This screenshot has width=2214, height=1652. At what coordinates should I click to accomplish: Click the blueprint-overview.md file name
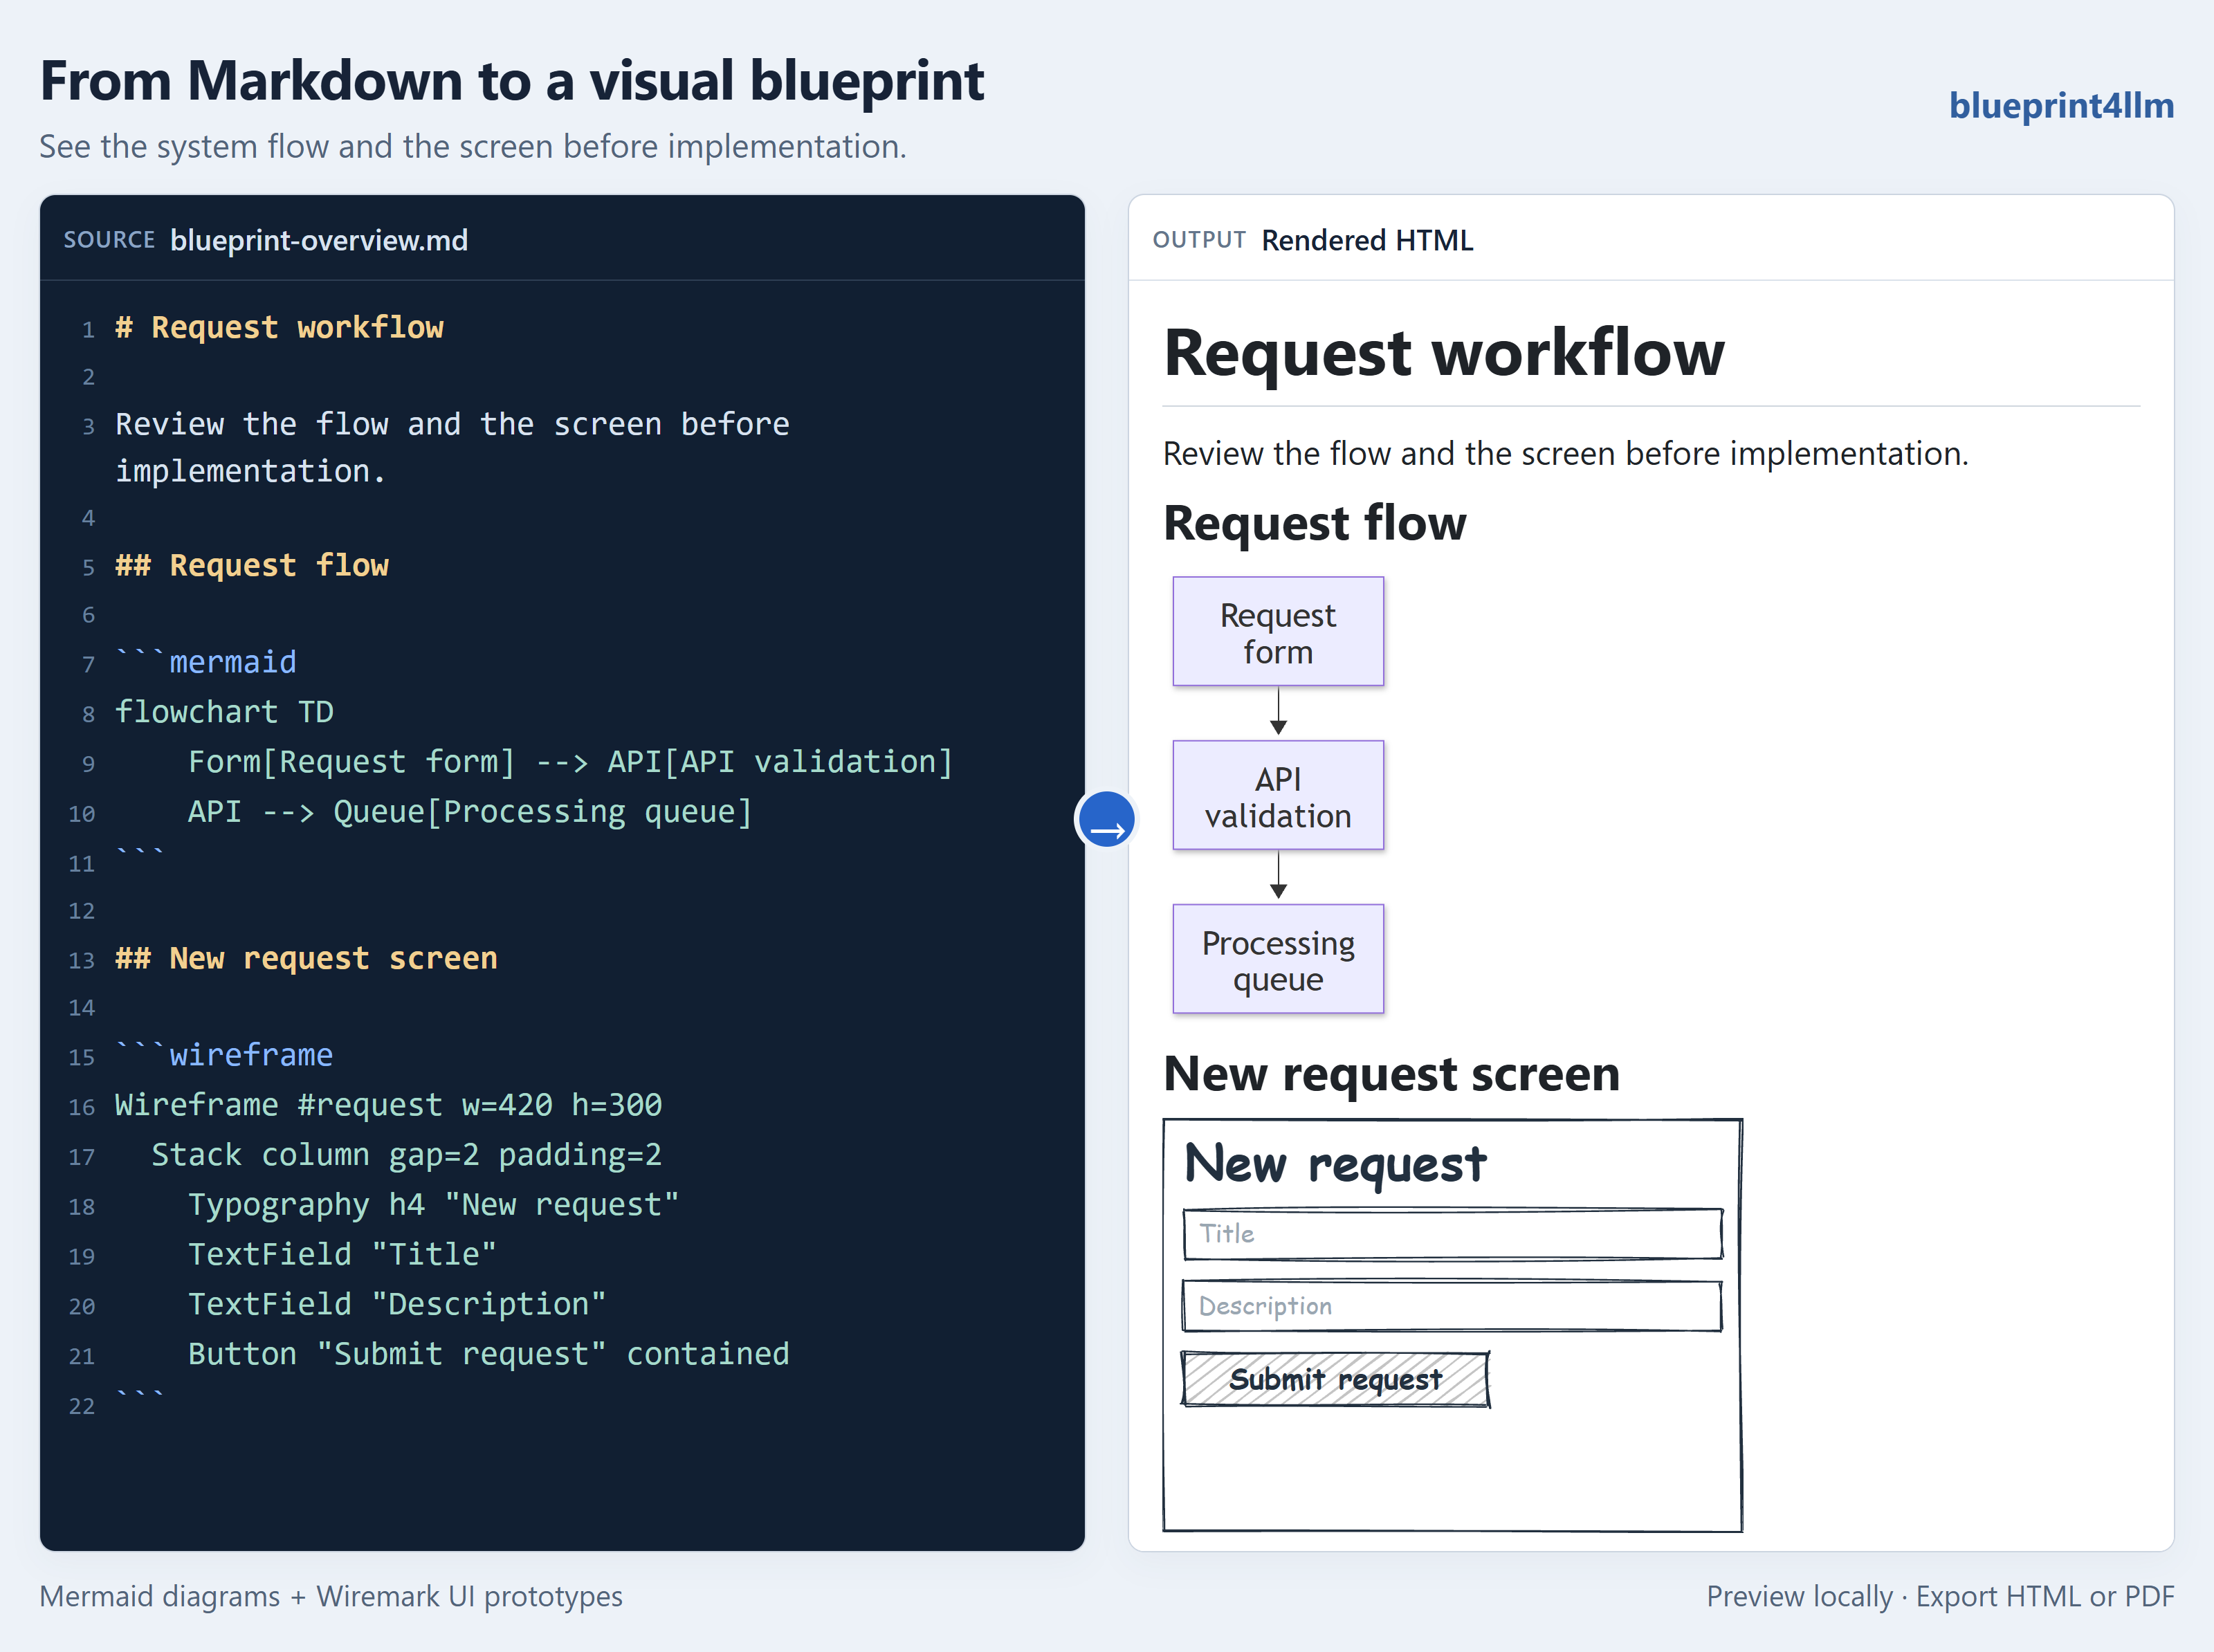tap(319, 240)
